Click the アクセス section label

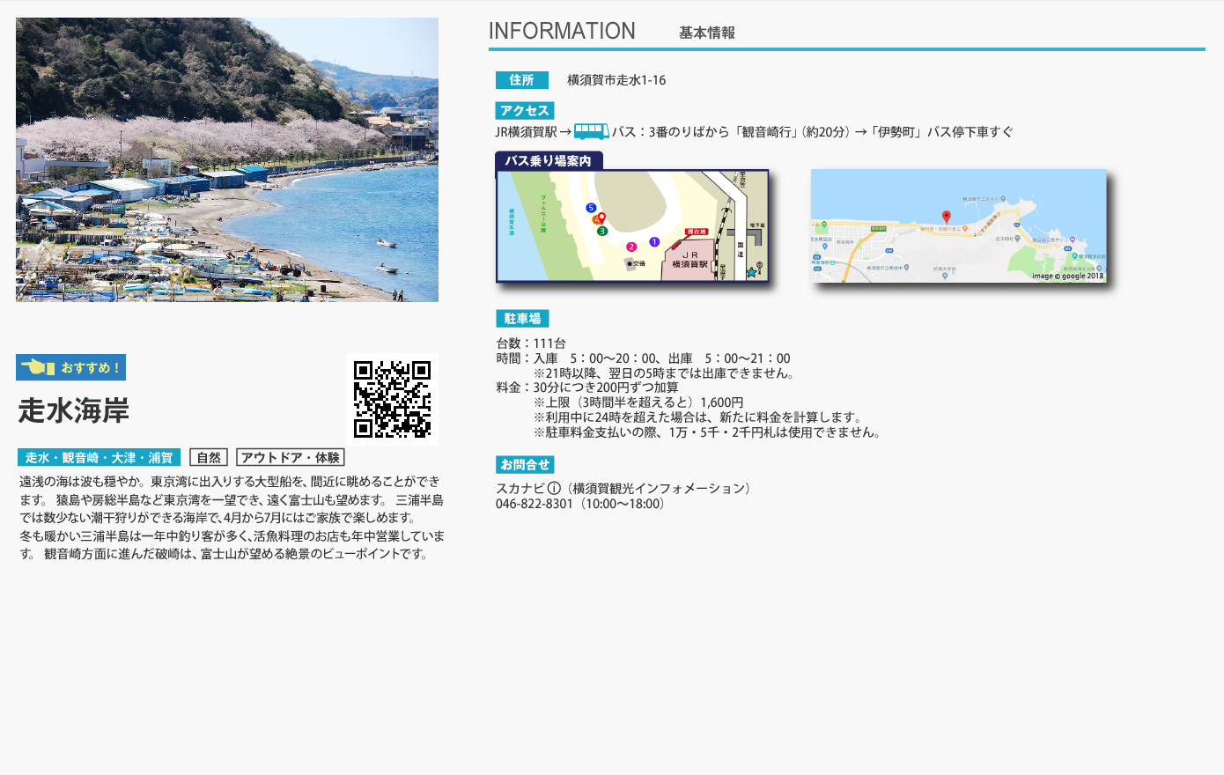[x=525, y=110]
